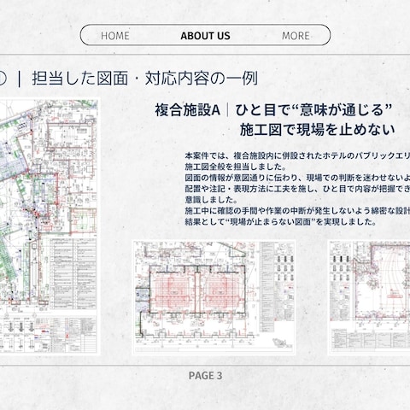The image size is (410, 410).
Task: Click the line beginning 施工中に確認の手間や作業
Action: (x=297, y=211)
